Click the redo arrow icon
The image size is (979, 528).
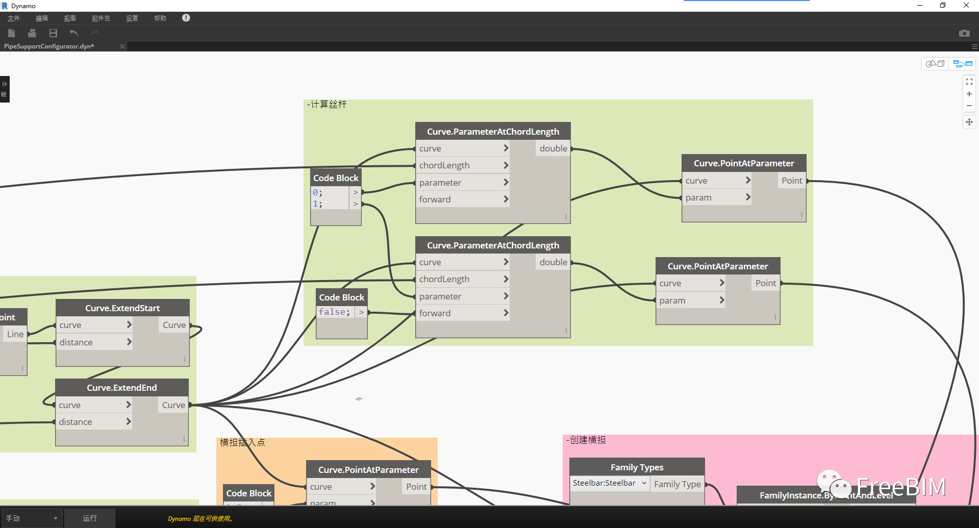(x=95, y=33)
